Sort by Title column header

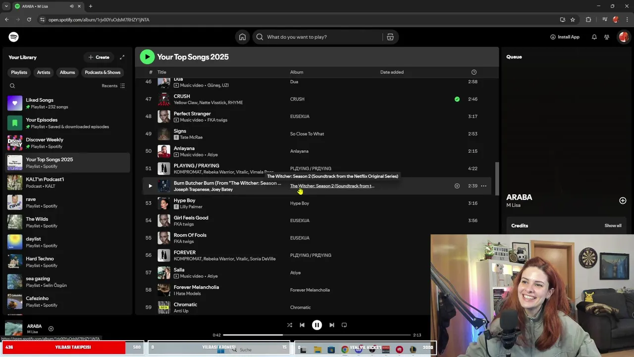coord(161,72)
